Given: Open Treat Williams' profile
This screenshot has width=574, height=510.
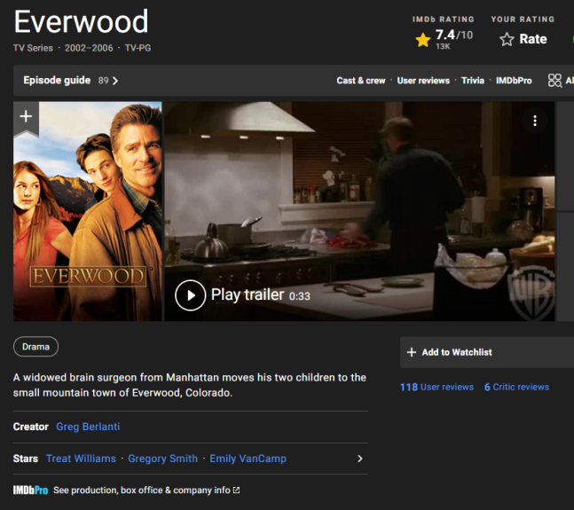Looking at the screenshot, I should 81,459.
